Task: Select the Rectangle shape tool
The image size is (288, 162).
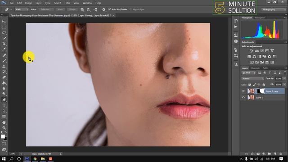Action: [4, 117]
